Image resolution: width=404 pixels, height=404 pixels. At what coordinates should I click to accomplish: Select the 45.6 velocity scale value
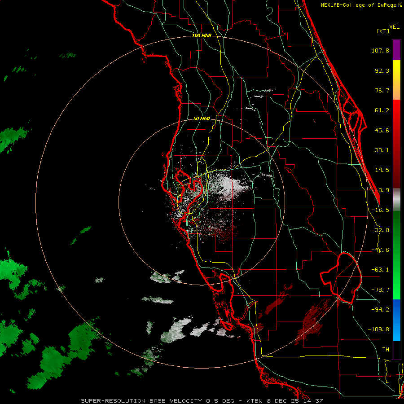382,130
